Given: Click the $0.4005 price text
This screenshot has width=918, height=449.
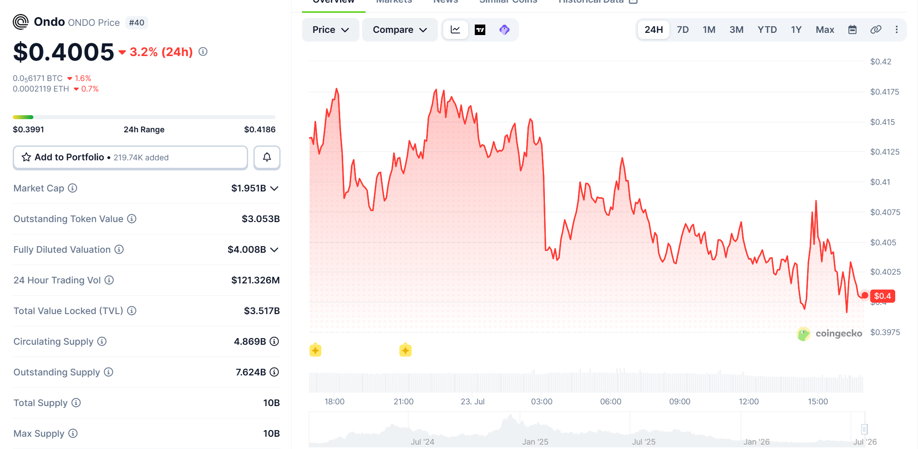Looking at the screenshot, I should click(x=64, y=52).
